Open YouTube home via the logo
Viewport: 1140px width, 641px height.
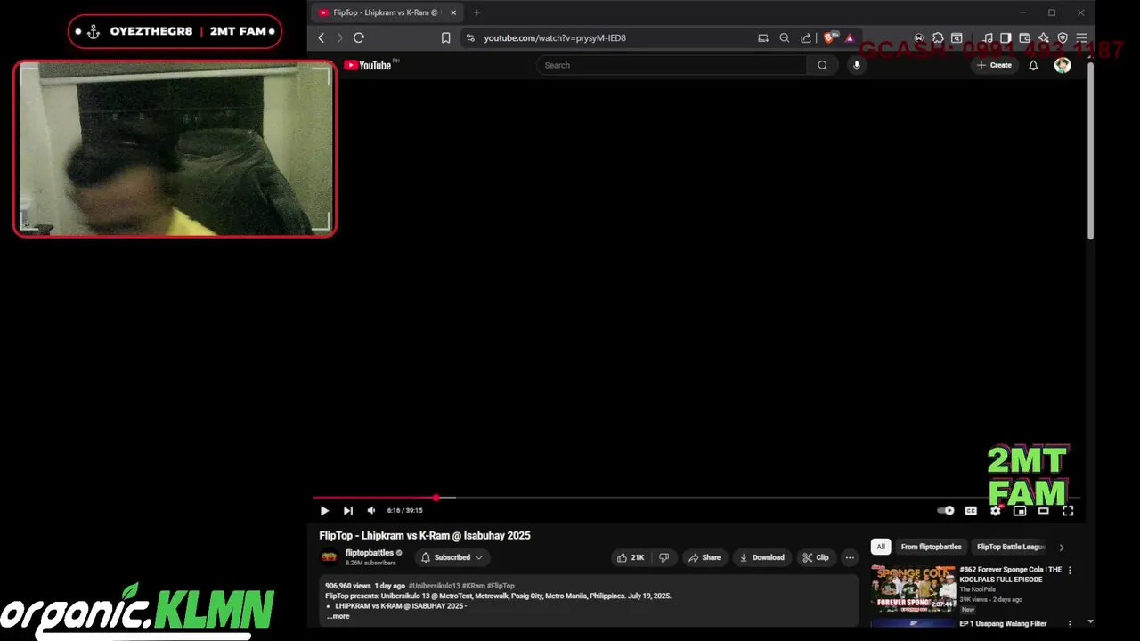point(368,65)
